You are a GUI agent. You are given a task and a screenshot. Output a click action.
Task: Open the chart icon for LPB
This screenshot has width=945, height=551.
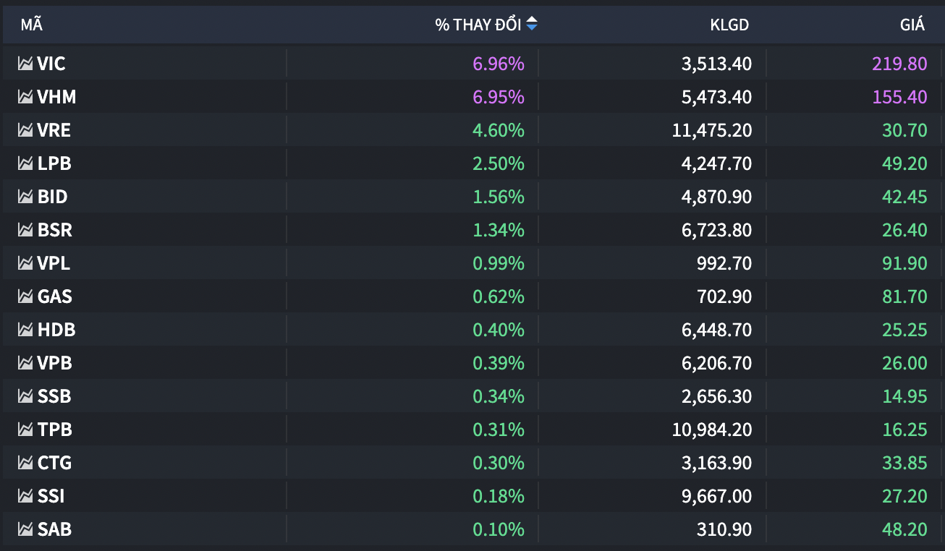(26, 163)
